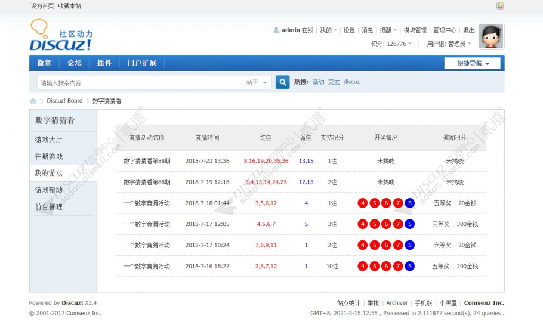543x328 pixels.
Task: Expand the 快捷导航 dropdown
Action: pyautogui.click(x=473, y=63)
